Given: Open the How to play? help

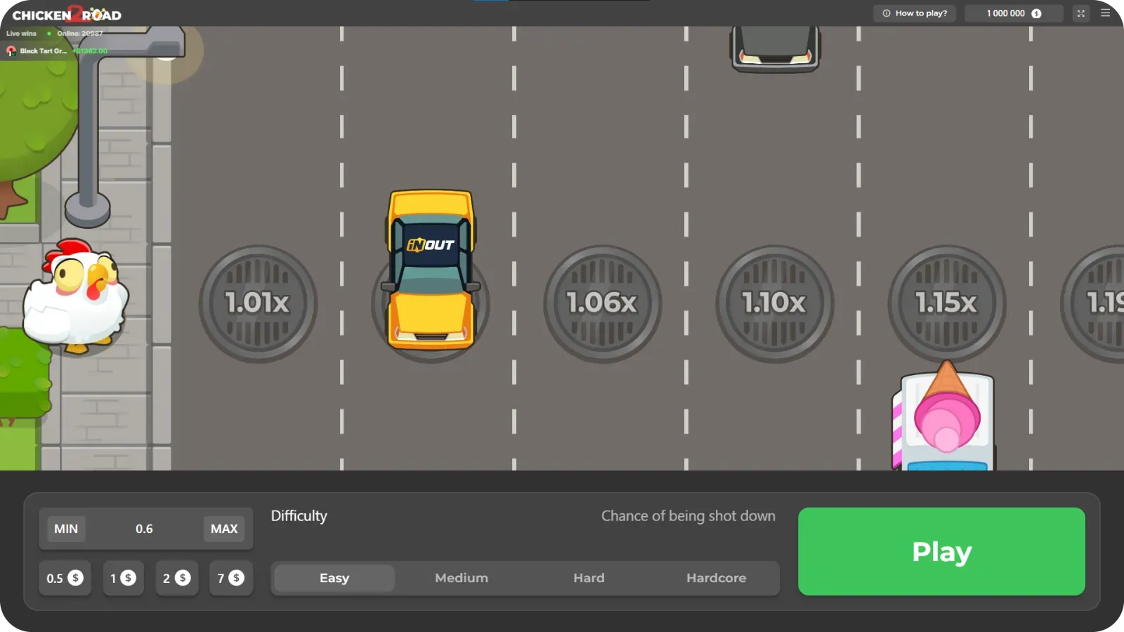Looking at the screenshot, I should click(x=915, y=13).
